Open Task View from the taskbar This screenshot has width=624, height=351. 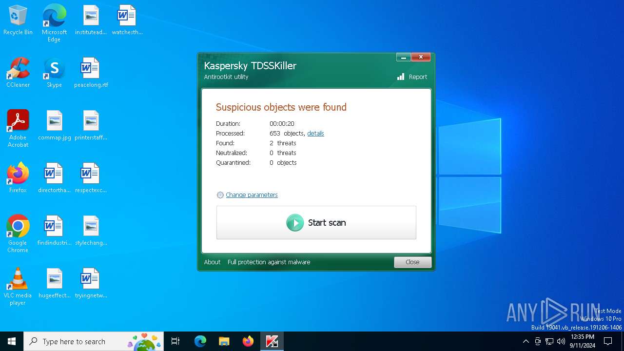coord(176,341)
